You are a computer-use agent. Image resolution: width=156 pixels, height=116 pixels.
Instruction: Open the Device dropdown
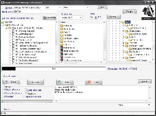click(x=59, y=8)
